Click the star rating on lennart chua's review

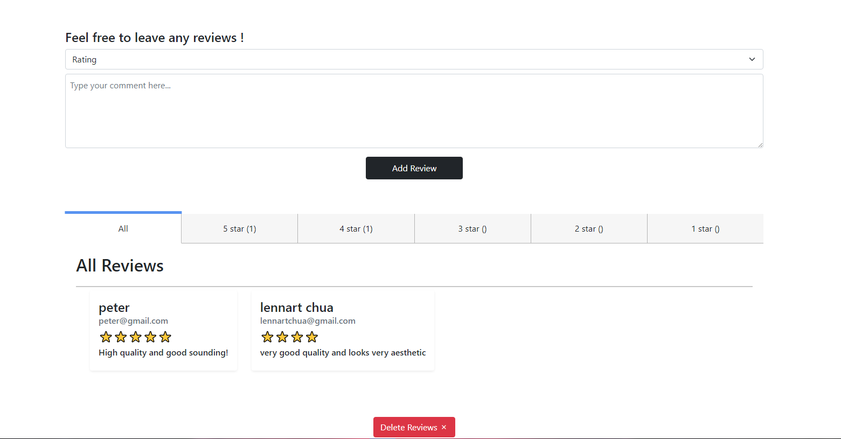click(x=289, y=337)
